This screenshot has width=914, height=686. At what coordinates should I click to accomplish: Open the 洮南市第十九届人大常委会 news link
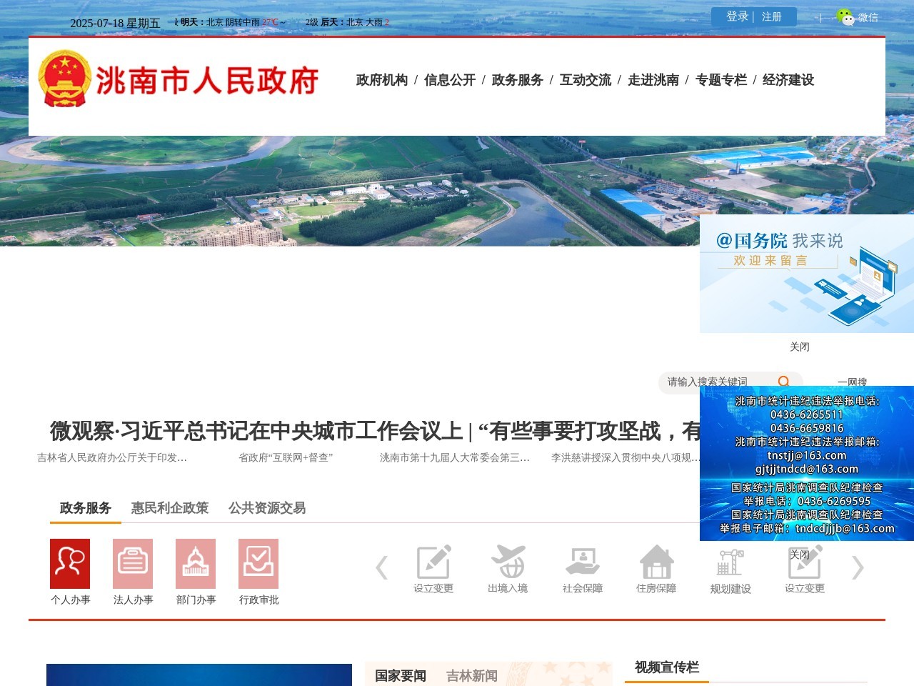click(x=455, y=457)
